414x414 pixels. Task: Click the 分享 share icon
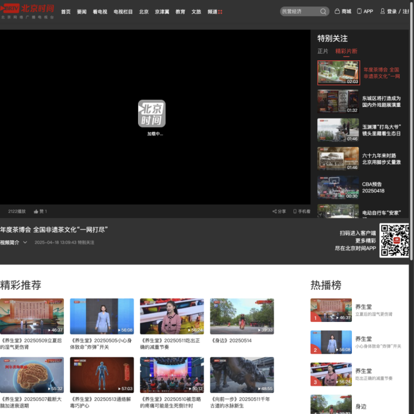tap(275, 211)
